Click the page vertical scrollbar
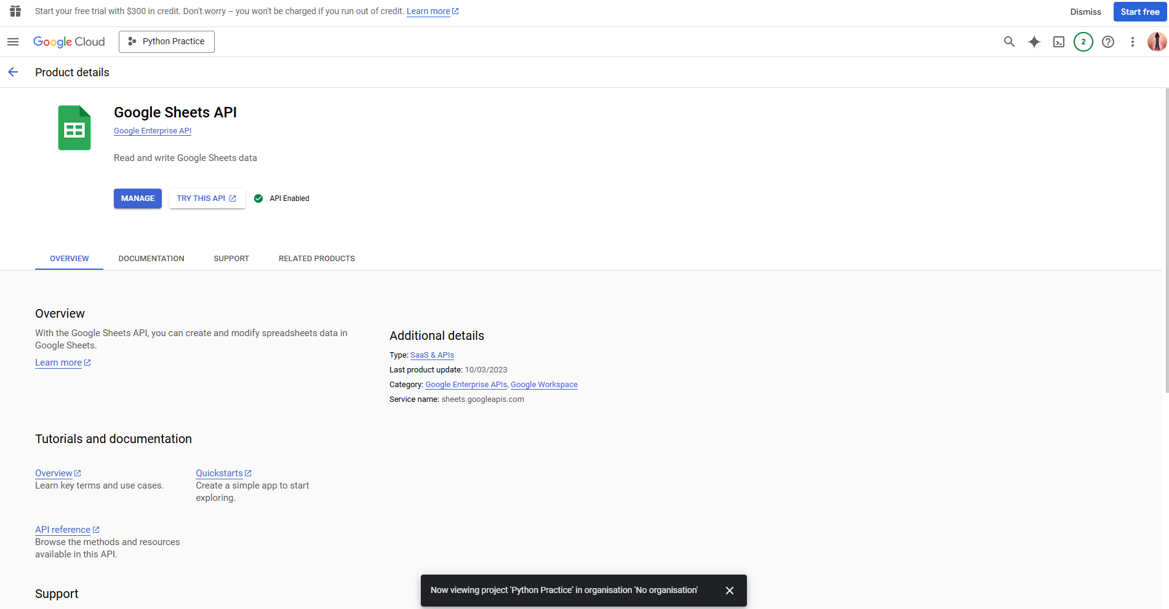1169x609 pixels. click(1167, 240)
